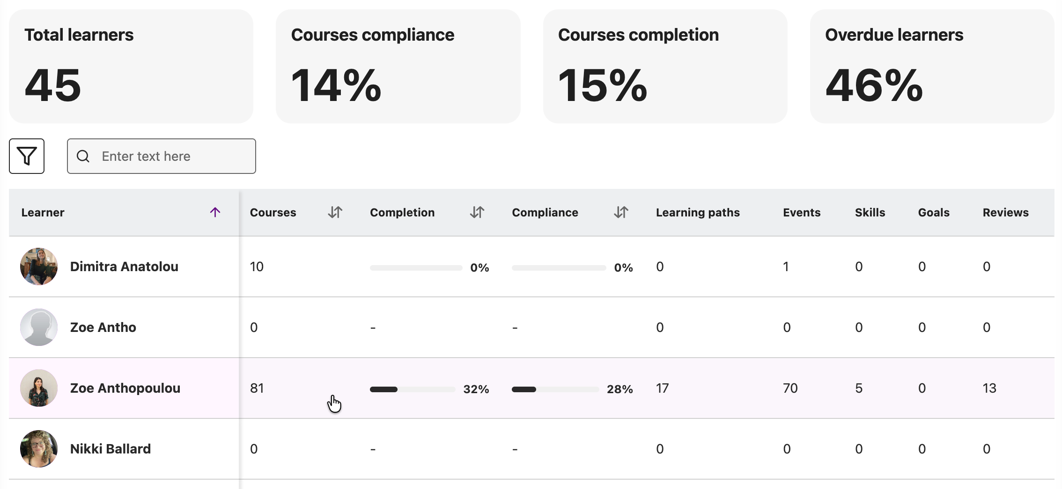The height and width of the screenshot is (489, 1062).
Task: Click the Overdue learners card
Action: click(x=932, y=66)
